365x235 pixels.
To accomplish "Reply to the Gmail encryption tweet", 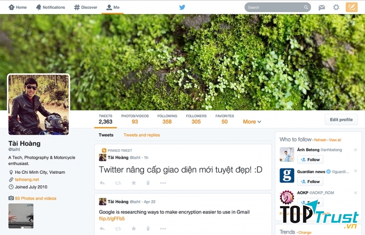I will (102, 229).
